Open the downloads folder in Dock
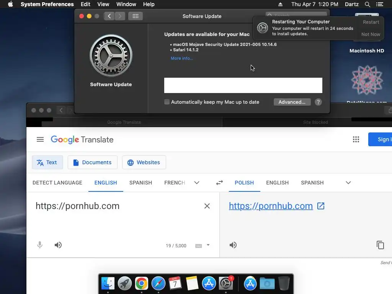This screenshot has height=294, width=392. pos(267,284)
